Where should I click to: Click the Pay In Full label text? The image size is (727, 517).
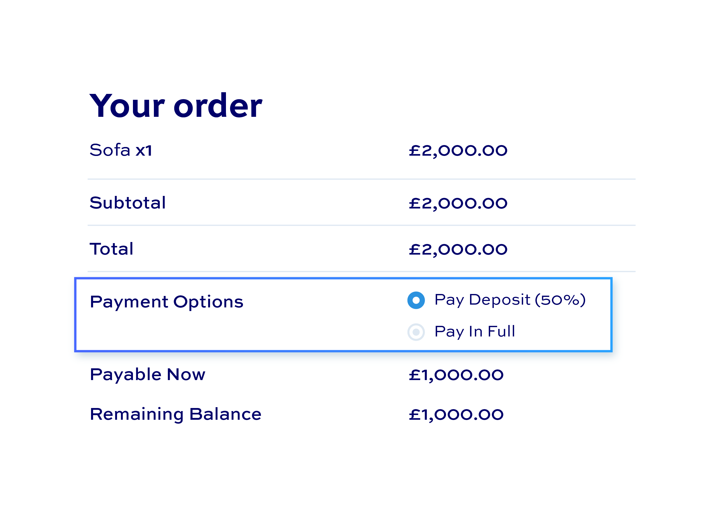coord(475,332)
